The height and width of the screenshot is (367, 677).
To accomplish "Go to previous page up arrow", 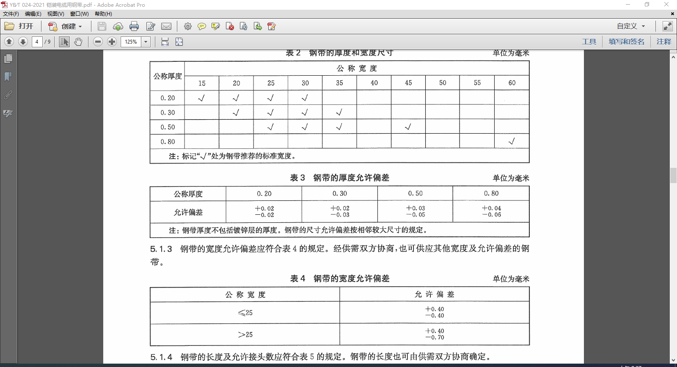I will coord(9,41).
